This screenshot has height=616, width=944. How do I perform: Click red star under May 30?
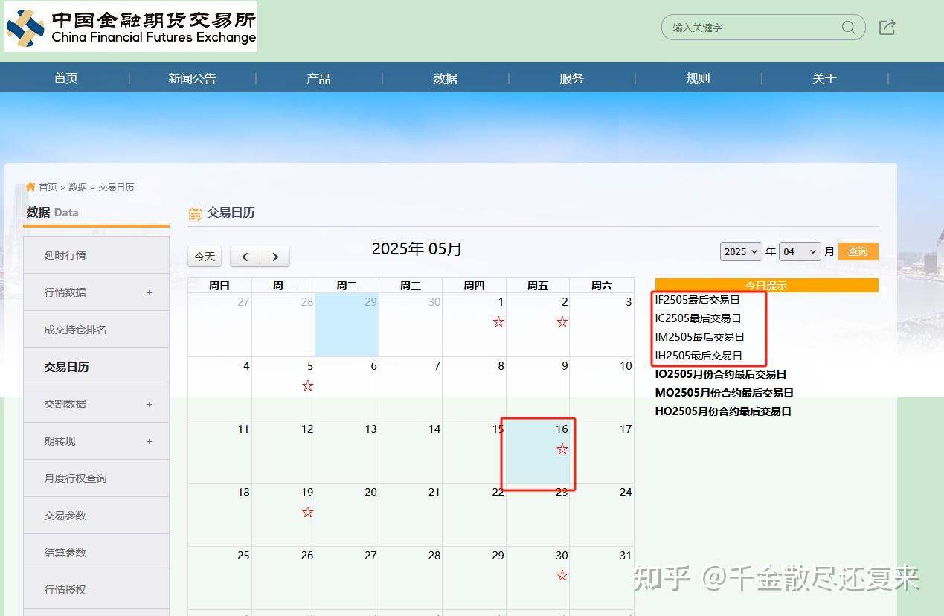(x=562, y=575)
